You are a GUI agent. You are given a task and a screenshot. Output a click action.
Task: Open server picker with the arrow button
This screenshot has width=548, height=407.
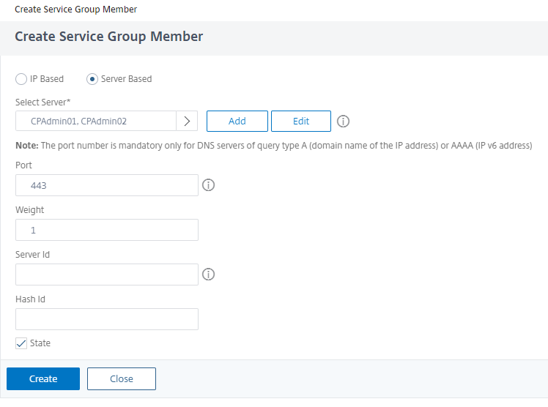187,122
